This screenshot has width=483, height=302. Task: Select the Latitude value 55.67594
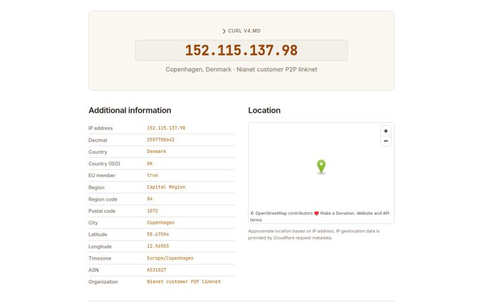click(158, 234)
